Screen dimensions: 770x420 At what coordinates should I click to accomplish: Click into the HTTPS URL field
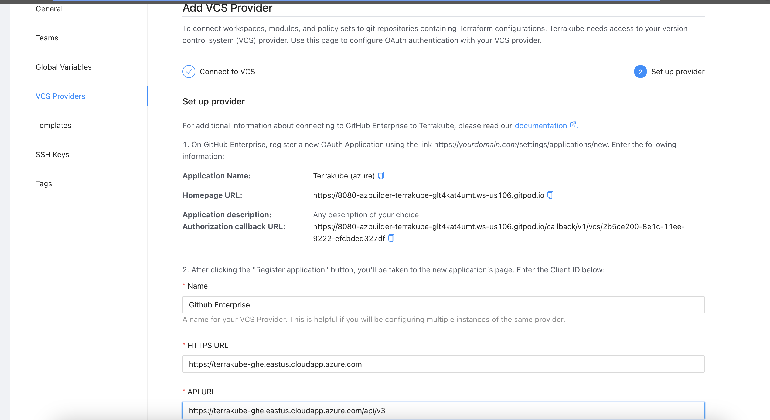[x=443, y=364]
